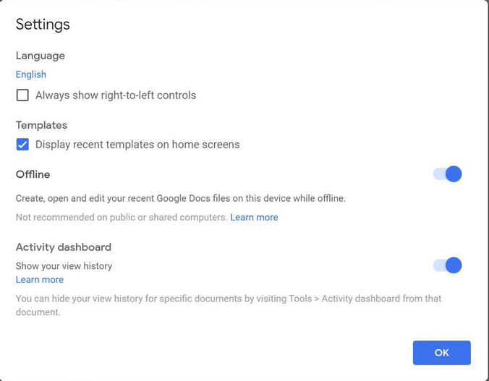The width and height of the screenshot is (489, 381).
Task: Click the blue checkmark beside Display recent templates
Action: pos(23,145)
